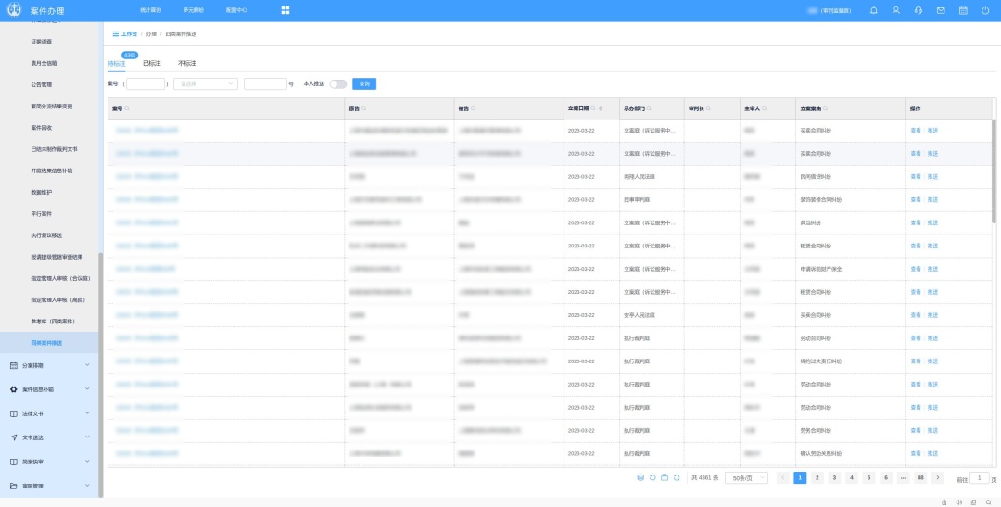Click 推送 link in the first table row
The height and width of the screenshot is (507, 1001).
pos(932,131)
